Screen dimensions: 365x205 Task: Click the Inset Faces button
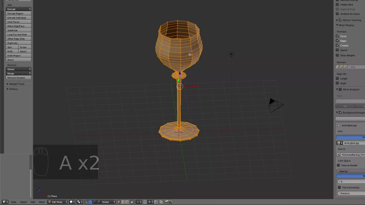click(19, 22)
